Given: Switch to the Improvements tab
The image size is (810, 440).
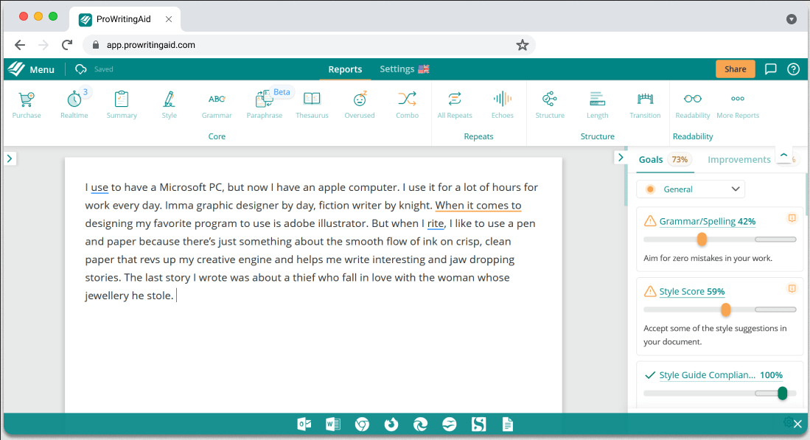Looking at the screenshot, I should click(739, 159).
